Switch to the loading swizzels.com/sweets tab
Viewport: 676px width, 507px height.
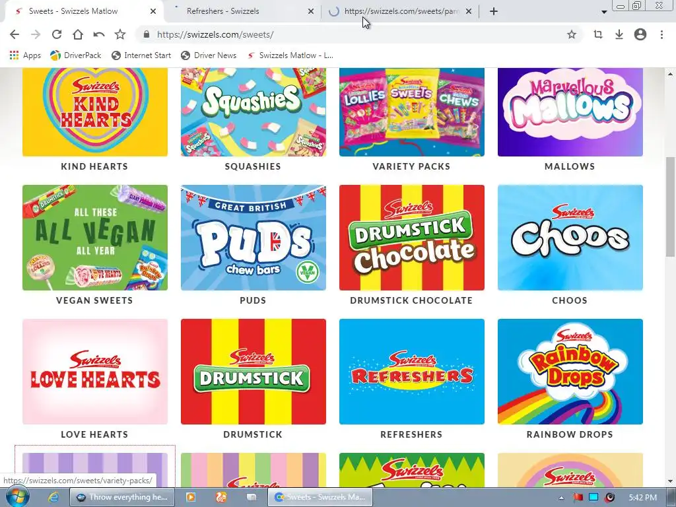401,11
